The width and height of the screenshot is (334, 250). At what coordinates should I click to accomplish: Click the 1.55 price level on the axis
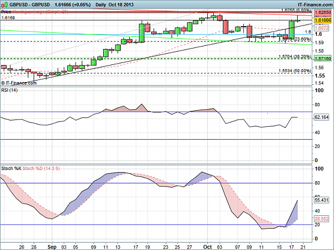pos(320,76)
